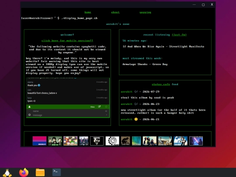Click 'acrabit' username on 2026-06-21 status

[x=127, y=119]
